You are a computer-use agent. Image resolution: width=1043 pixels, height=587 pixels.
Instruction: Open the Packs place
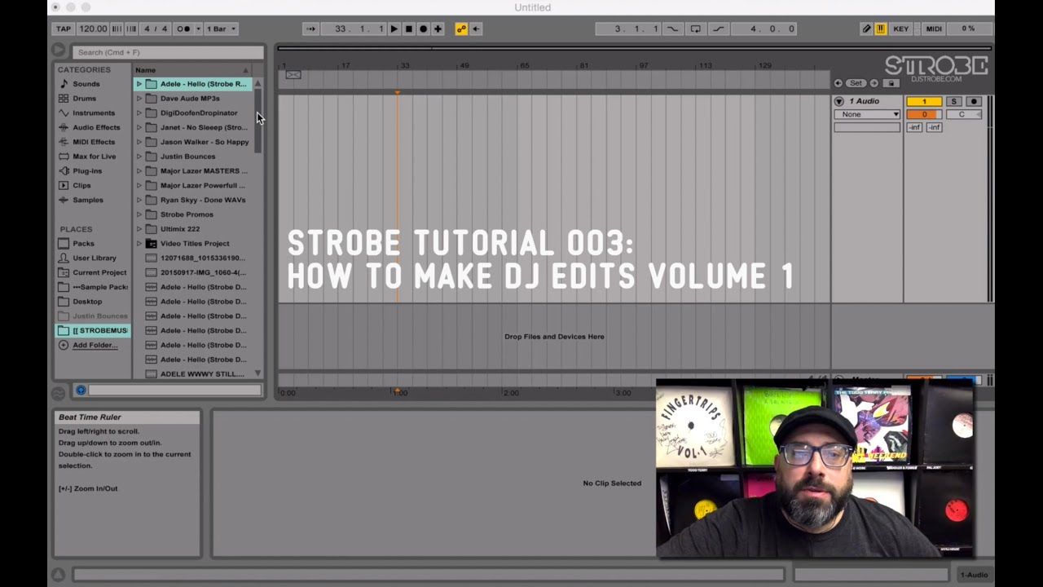(83, 244)
